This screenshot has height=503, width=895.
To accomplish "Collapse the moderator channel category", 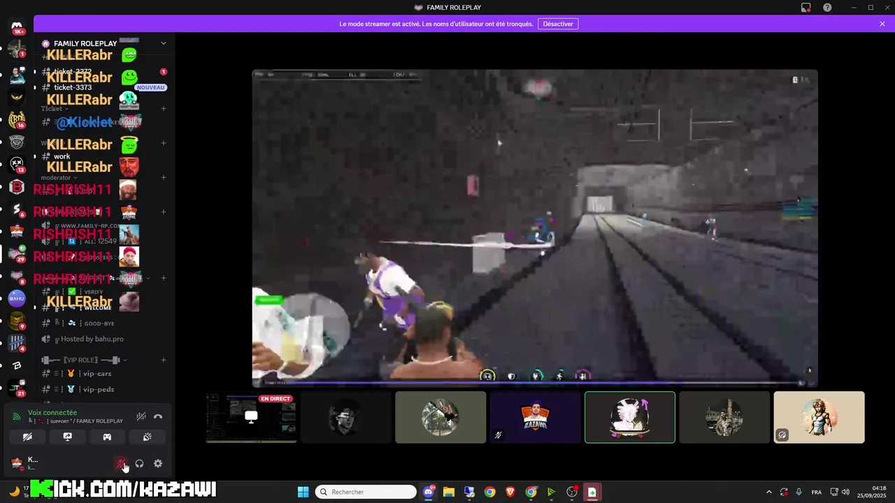I will click(59, 177).
